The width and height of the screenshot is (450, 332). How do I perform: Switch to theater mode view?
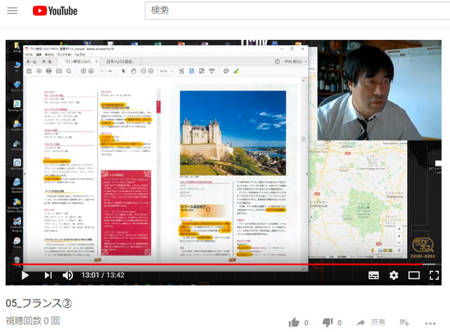414,275
